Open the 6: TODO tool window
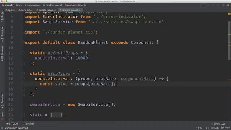The width and height of the screenshot is (231, 130). 12,123
